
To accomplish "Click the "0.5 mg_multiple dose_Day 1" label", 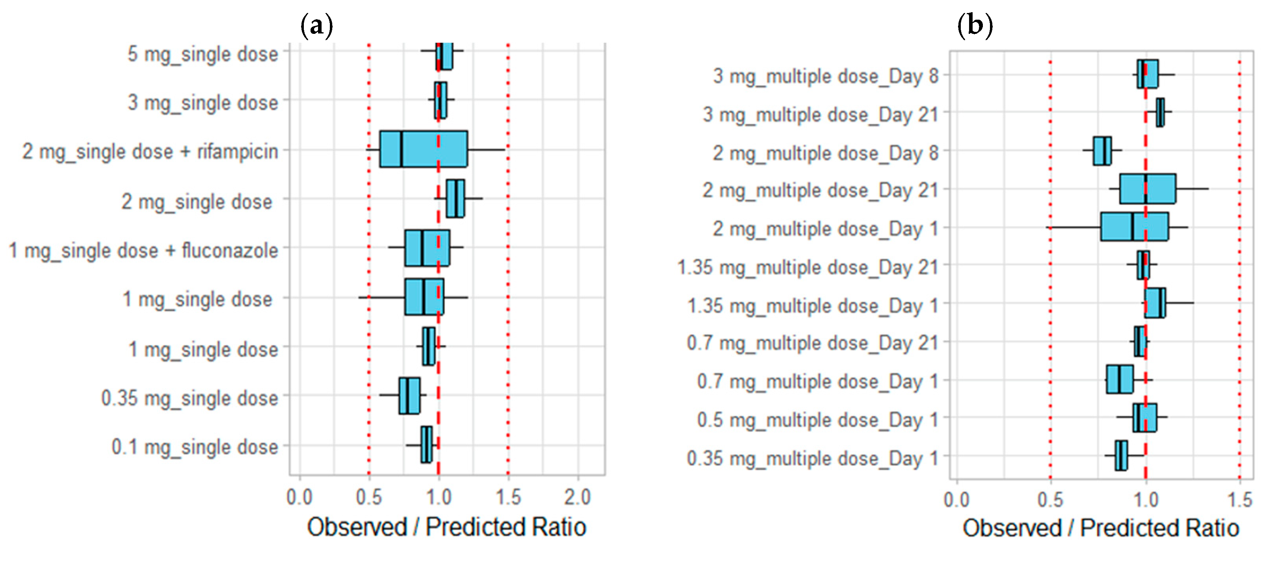I will (817, 420).
